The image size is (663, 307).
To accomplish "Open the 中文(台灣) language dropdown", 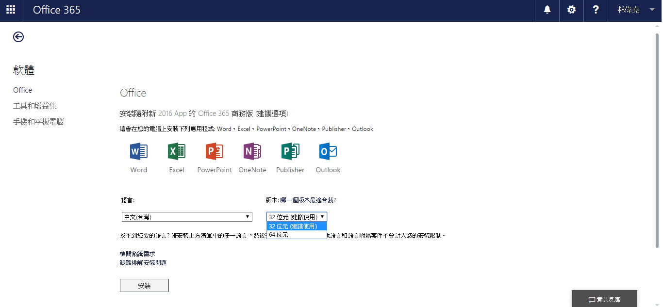I will click(187, 217).
